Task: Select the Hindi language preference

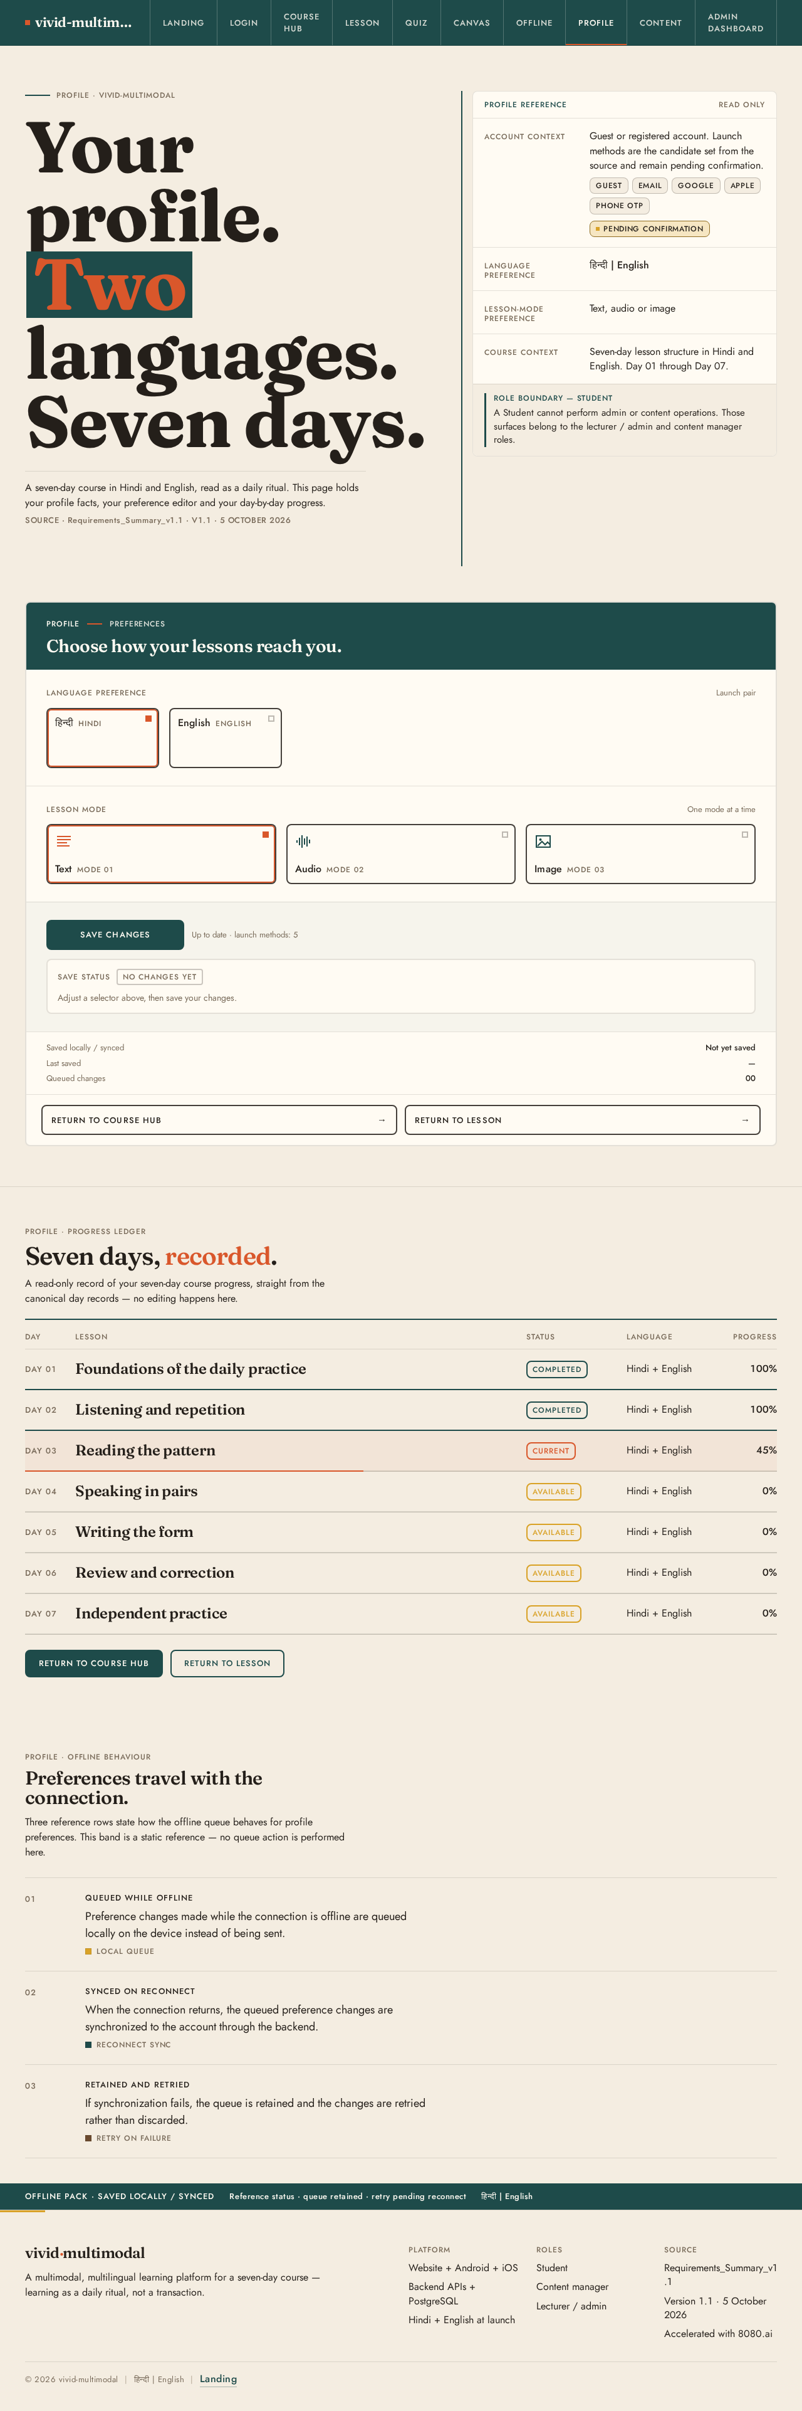Action: 103,739
